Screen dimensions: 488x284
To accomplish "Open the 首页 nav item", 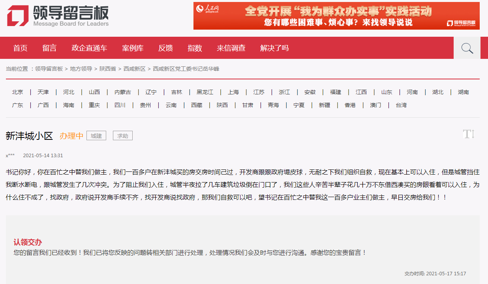I will 20,48.
